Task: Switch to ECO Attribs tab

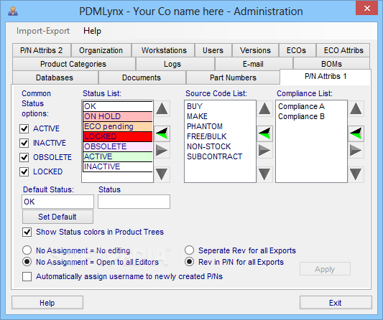Action: click(x=343, y=50)
